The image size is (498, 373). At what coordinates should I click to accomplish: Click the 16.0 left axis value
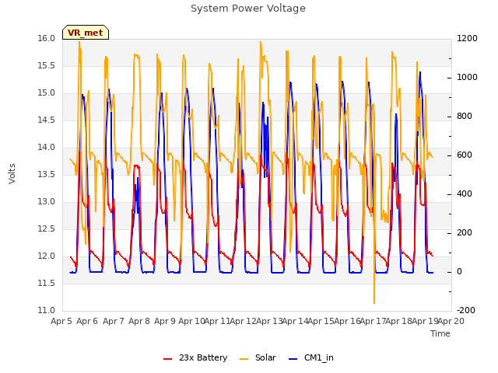(x=47, y=39)
